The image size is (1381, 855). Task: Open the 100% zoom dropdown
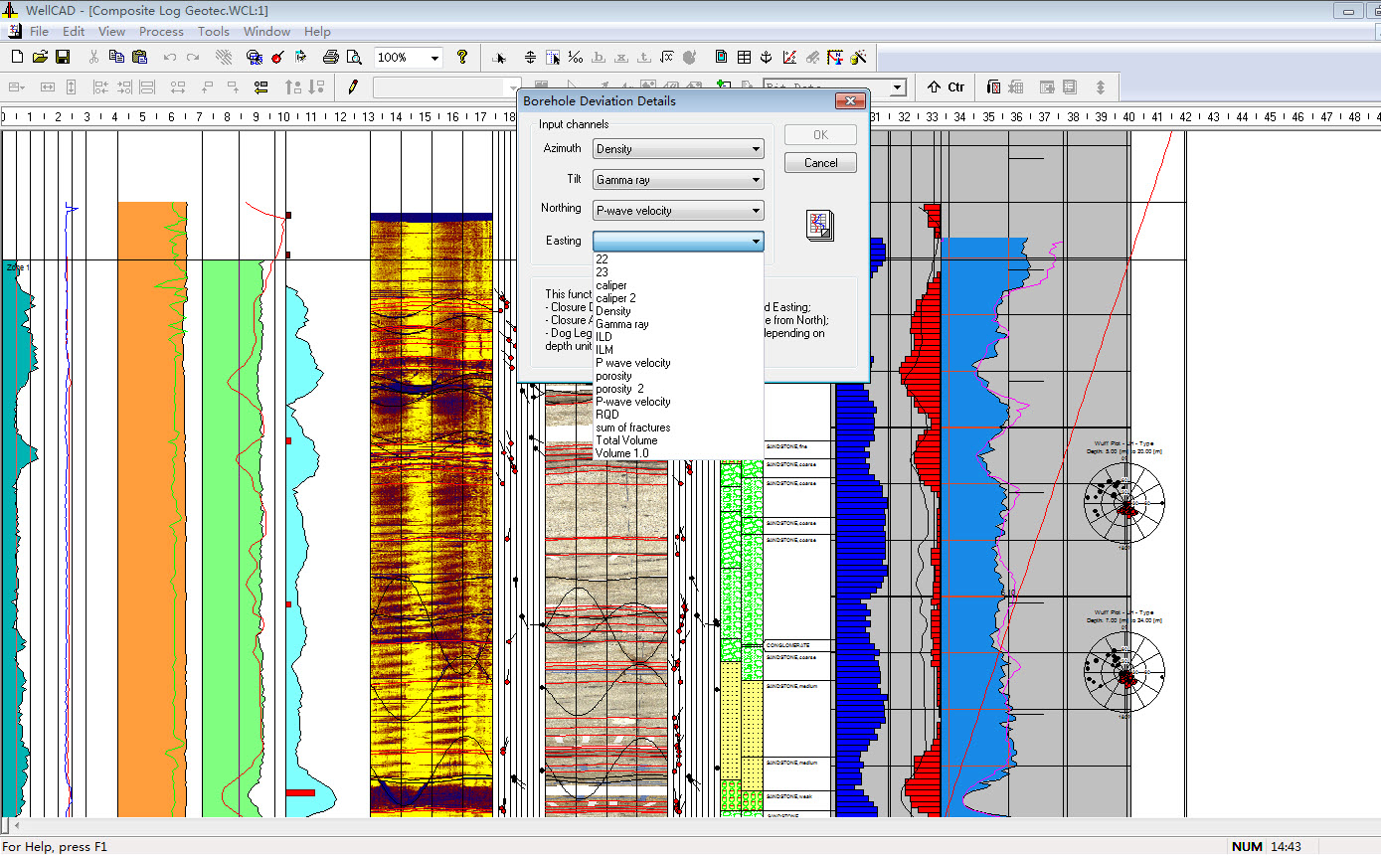click(x=434, y=58)
